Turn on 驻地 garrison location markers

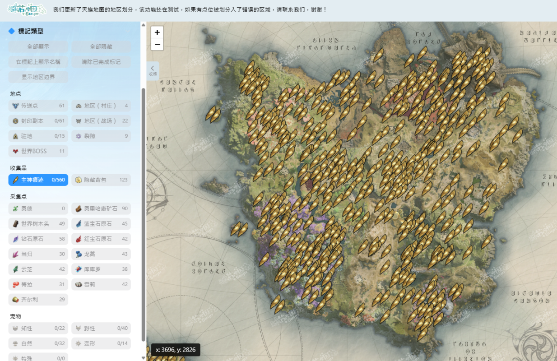click(38, 135)
